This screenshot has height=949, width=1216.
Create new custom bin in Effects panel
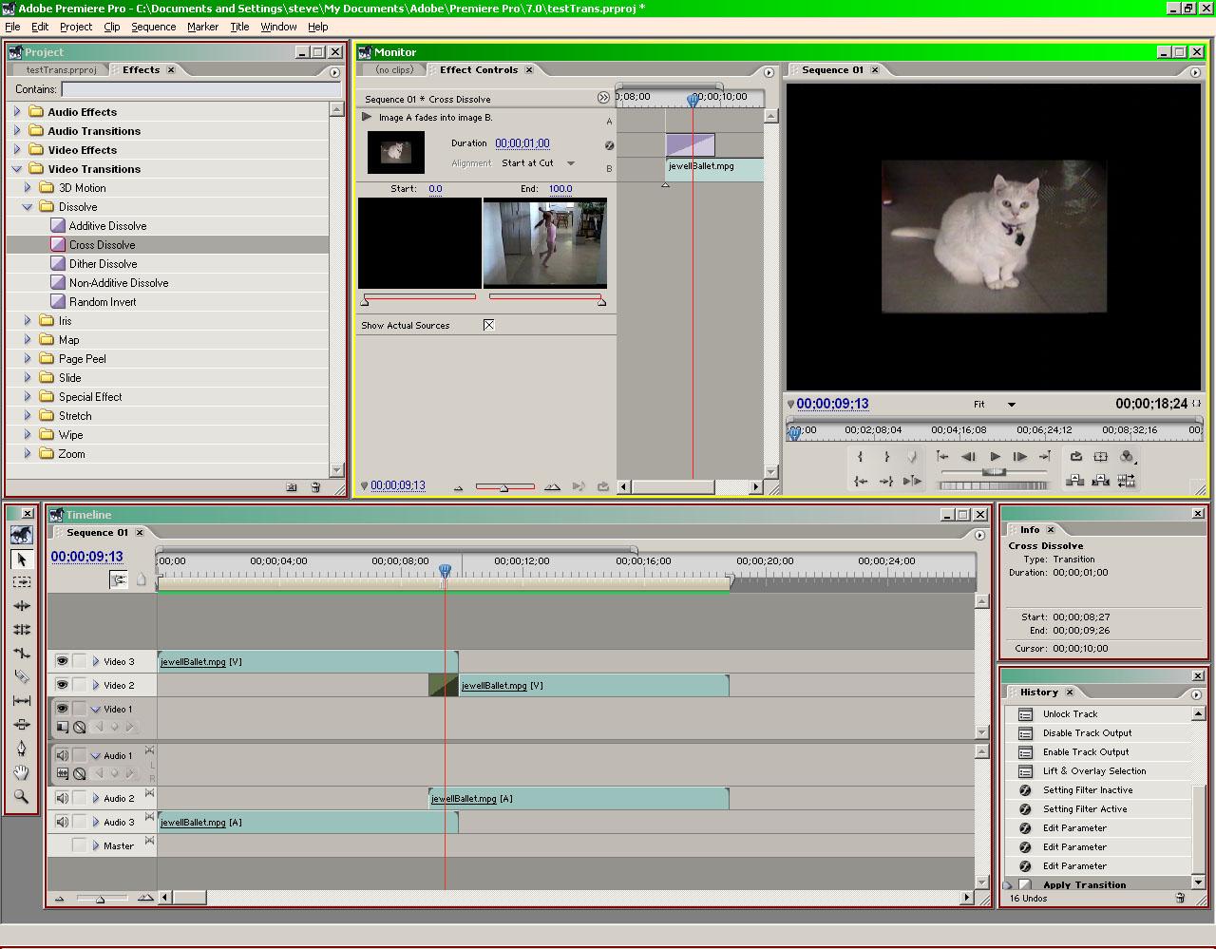coord(292,487)
